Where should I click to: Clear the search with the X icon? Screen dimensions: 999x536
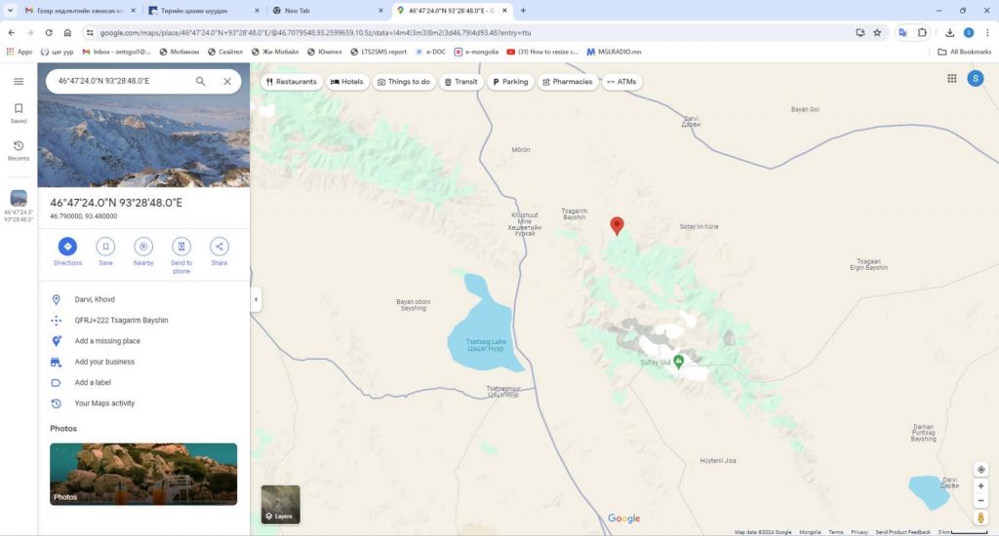click(x=227, y=82)
